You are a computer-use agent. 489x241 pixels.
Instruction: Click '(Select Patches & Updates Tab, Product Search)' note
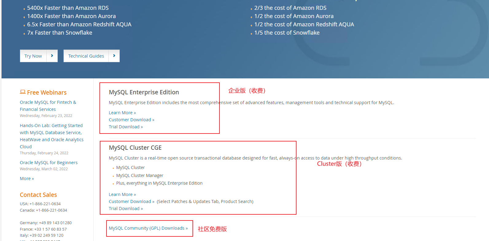coord(205,201)
